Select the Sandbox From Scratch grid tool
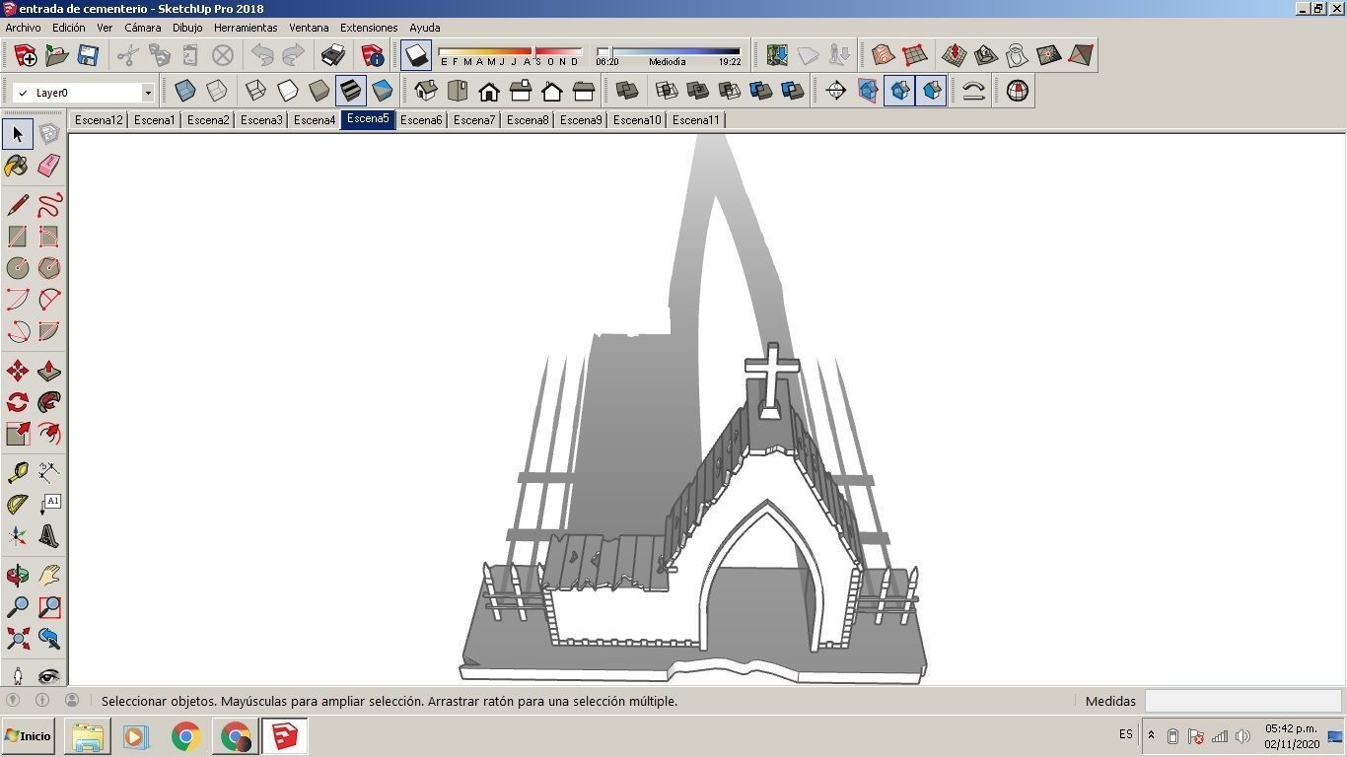Viewport: 1347px width, 757px height. click(x=915, y=55)
